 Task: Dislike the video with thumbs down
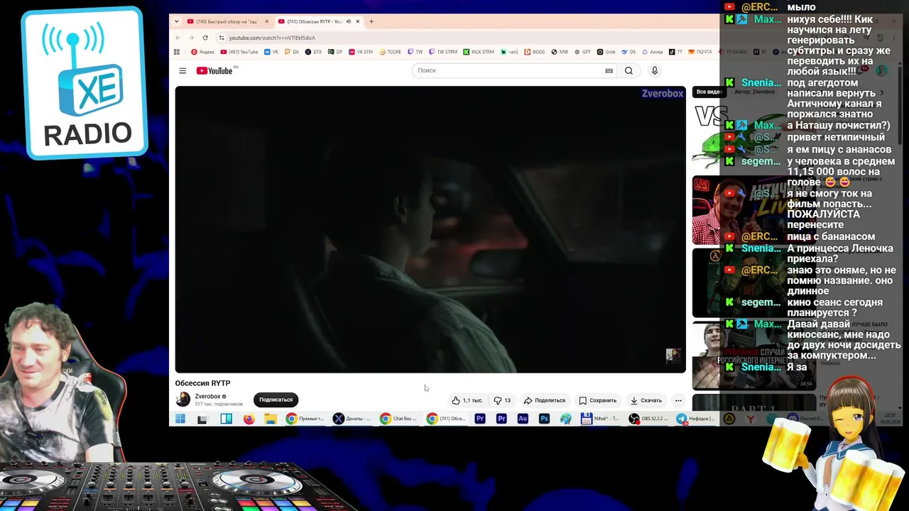tap(502, 400)
